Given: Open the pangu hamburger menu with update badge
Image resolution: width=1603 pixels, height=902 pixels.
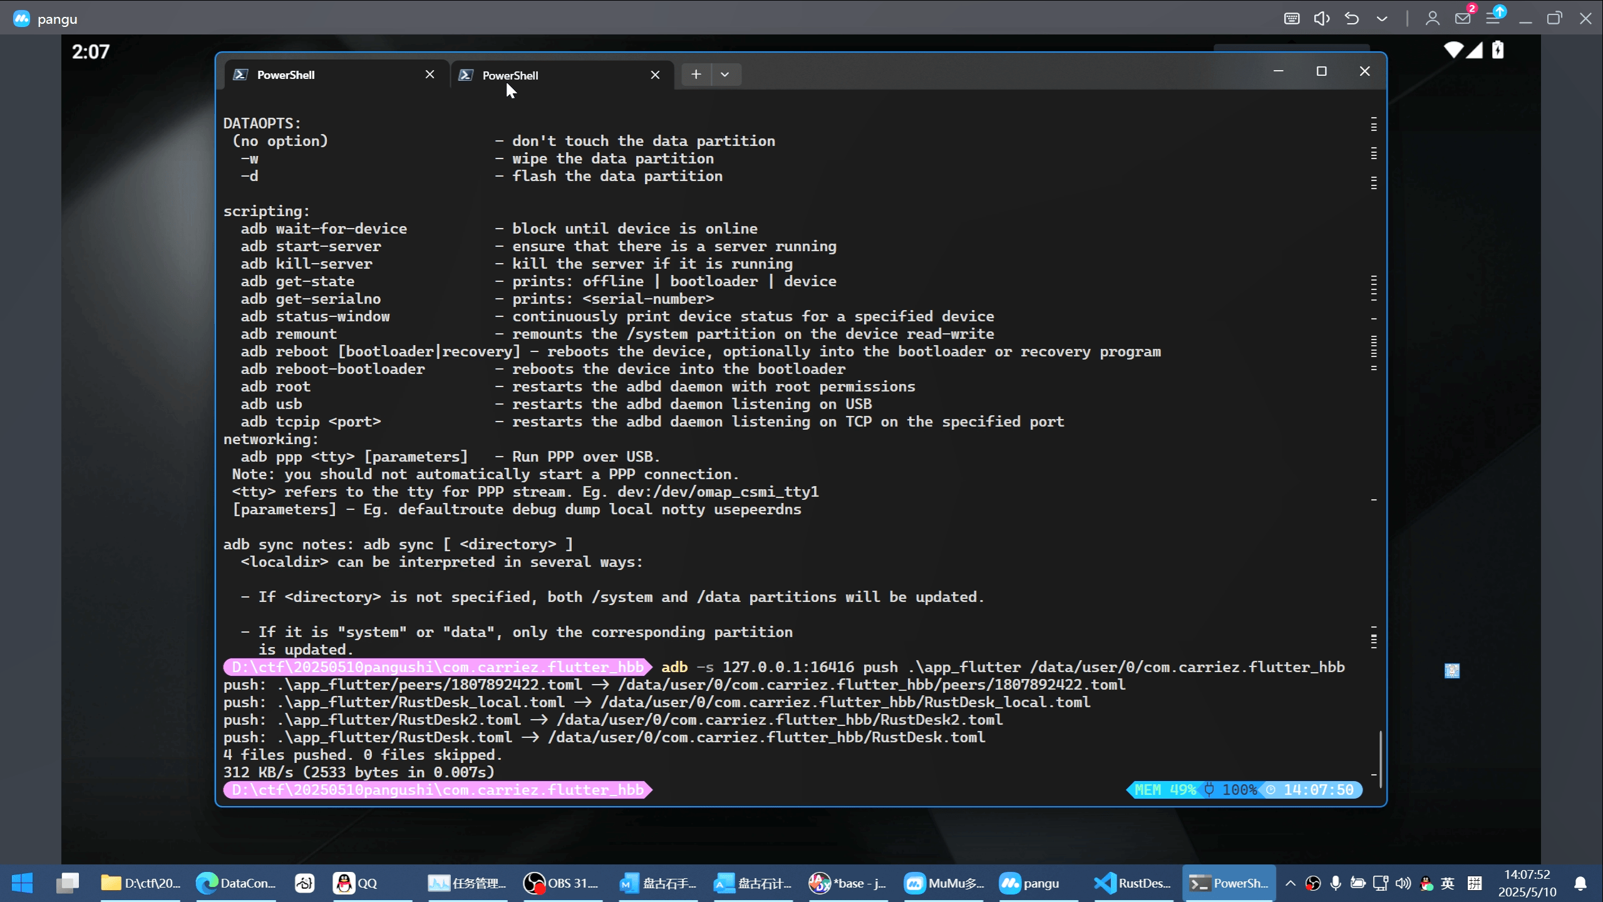Looking at the screenshot, I should point(1493,19).
